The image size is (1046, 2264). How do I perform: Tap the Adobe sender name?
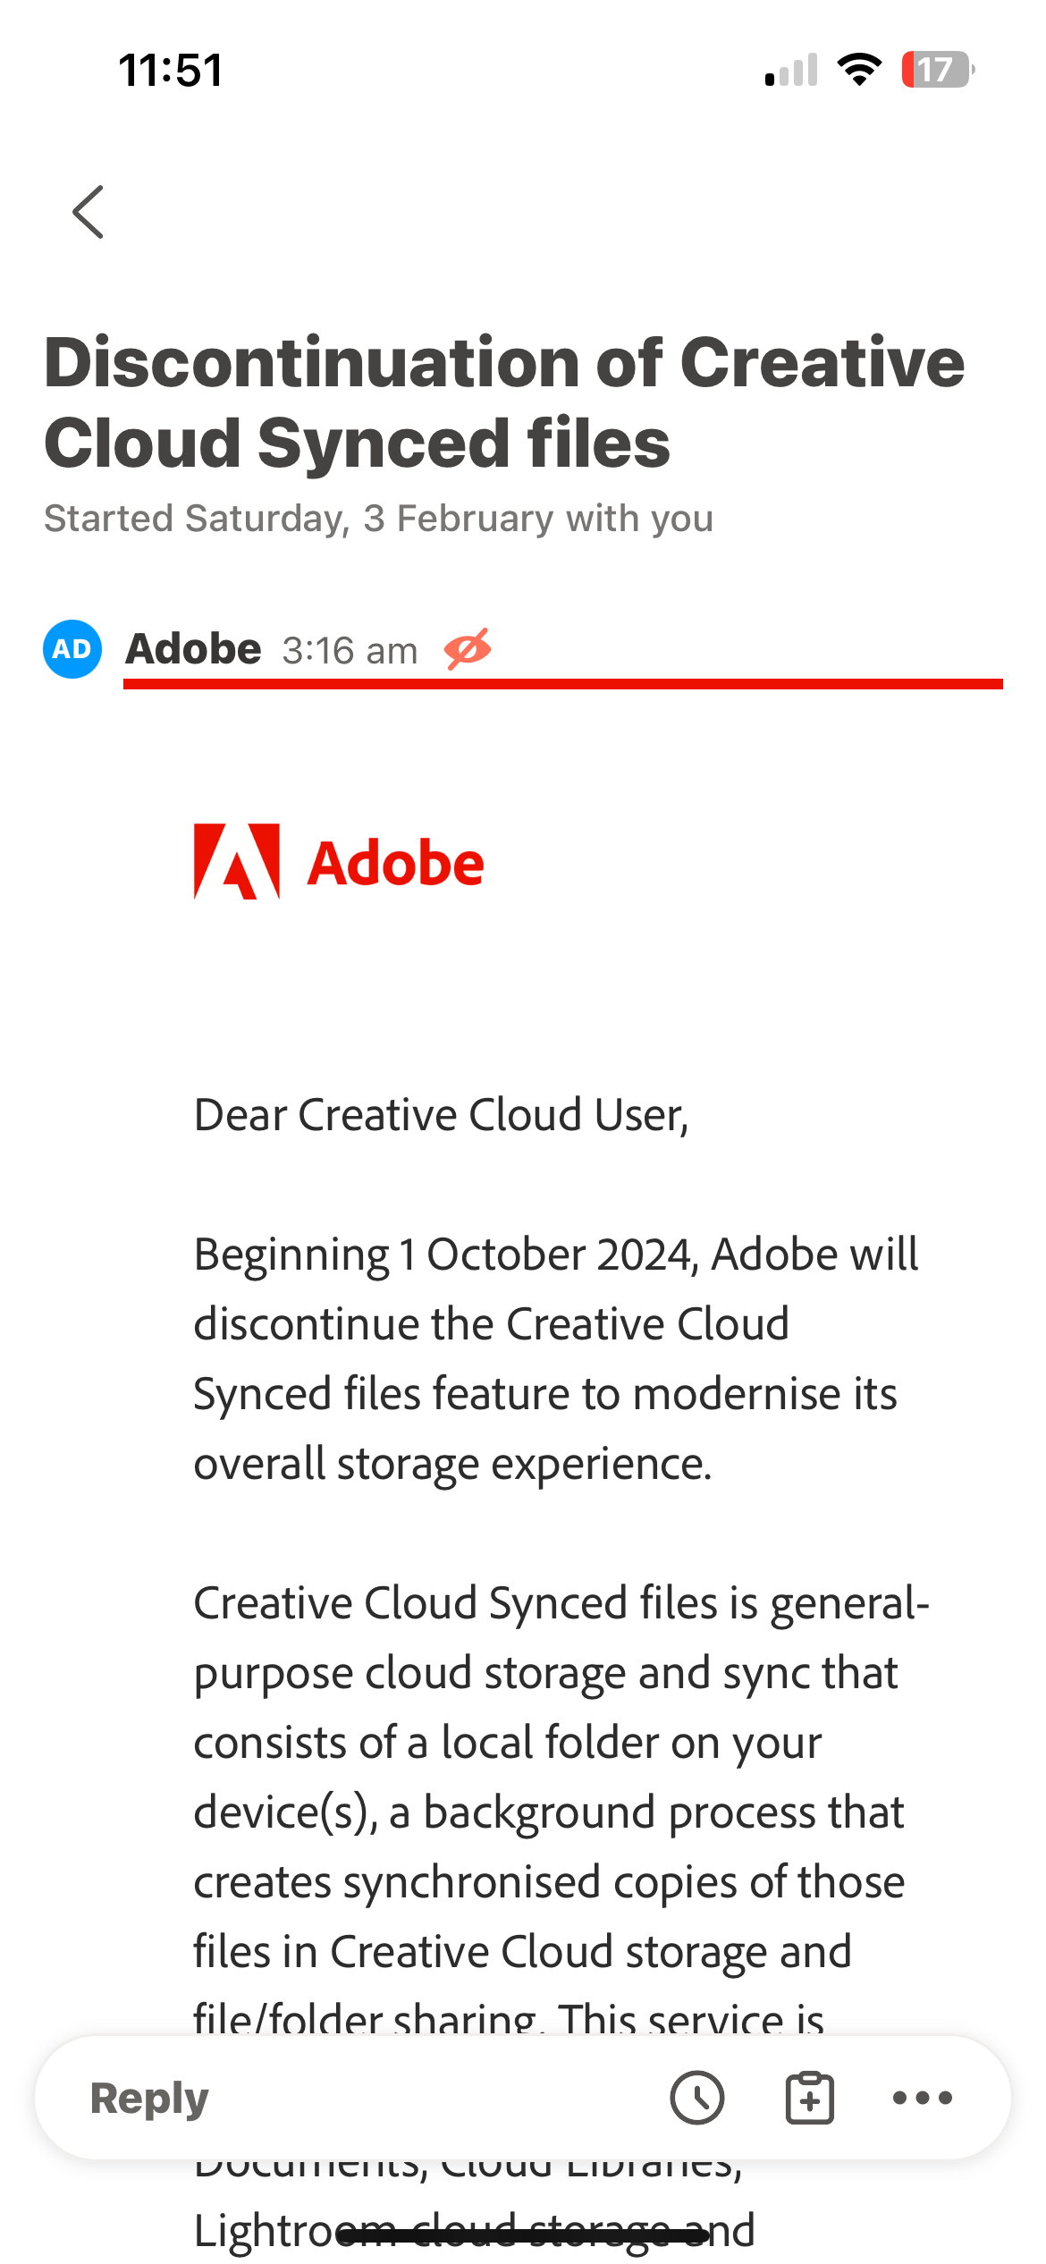pos(194,649)
